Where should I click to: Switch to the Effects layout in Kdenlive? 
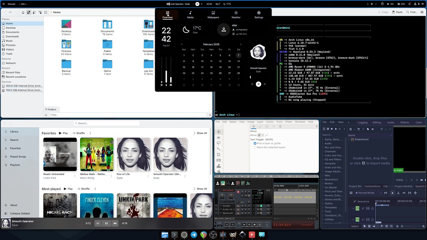[x=405, y=122]
